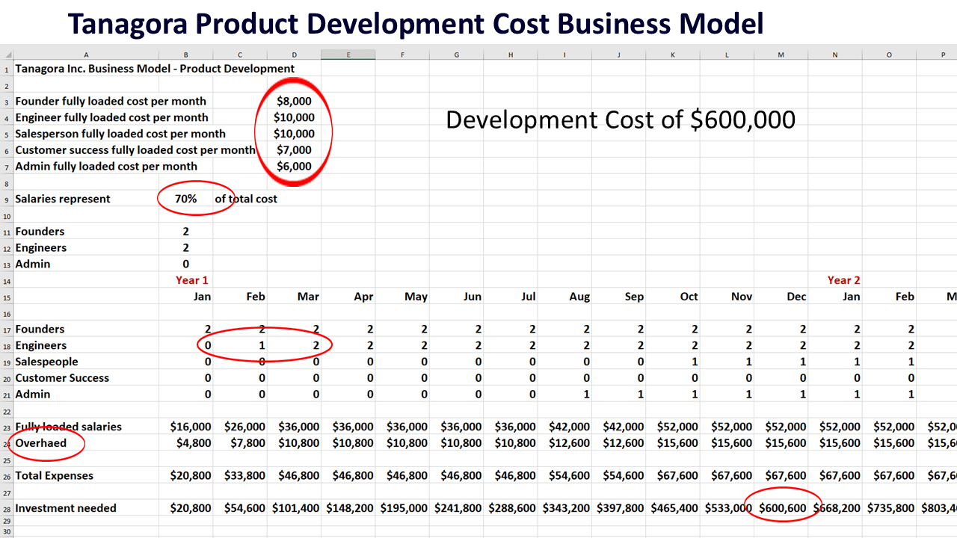The image size is (957, 538).
Task: Click the $600,600 investment needed cell
Action: pyautogui.click(x=781, y=508)
